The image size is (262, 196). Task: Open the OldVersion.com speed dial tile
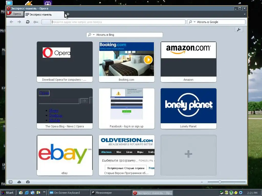click(126, 155)
